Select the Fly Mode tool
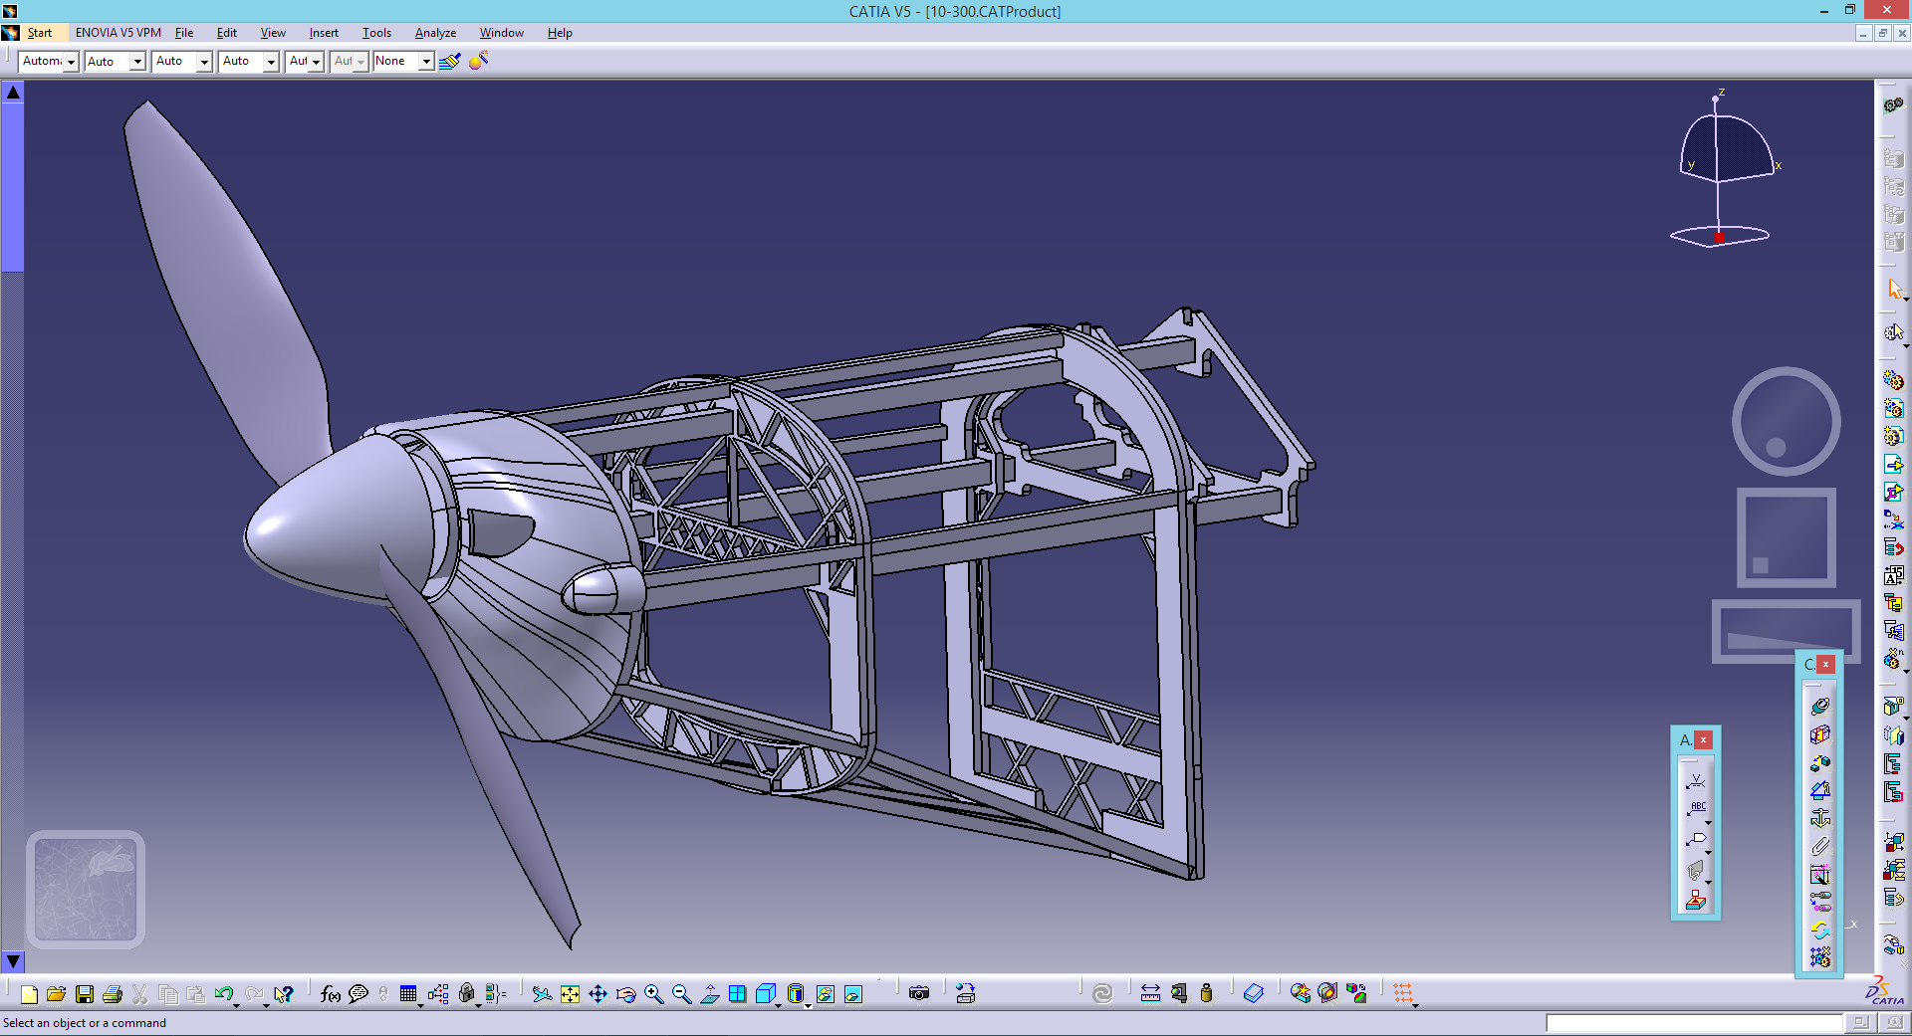Image resolution: width=1912 pixels, height=1036 pixels. (543, 993)
